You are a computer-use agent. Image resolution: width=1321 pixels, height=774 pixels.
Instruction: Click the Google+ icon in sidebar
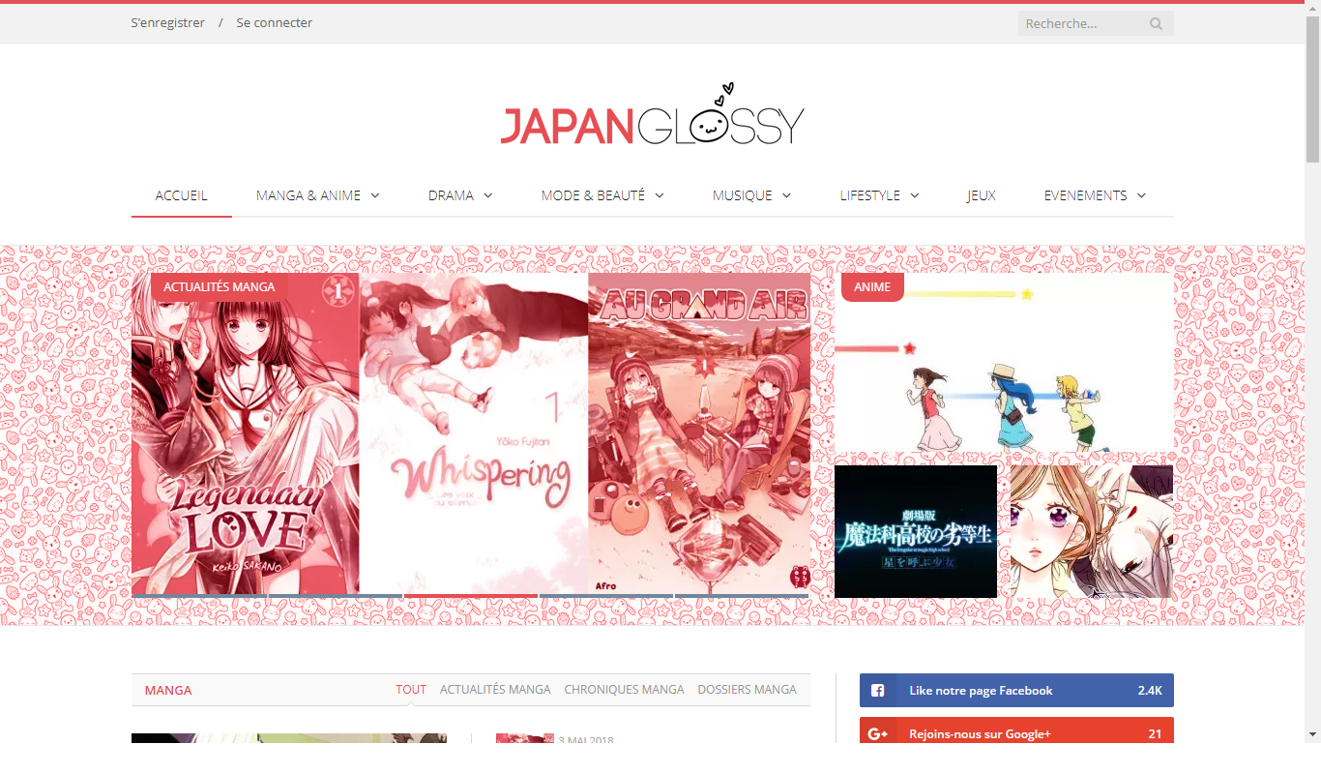877,734
